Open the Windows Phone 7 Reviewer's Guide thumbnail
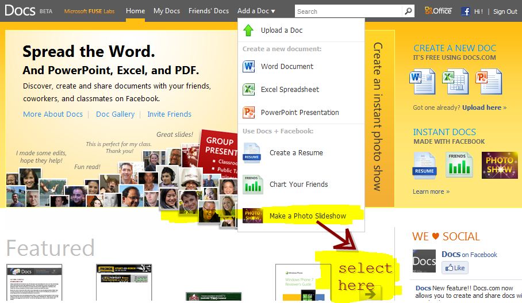 click(303, 282)
